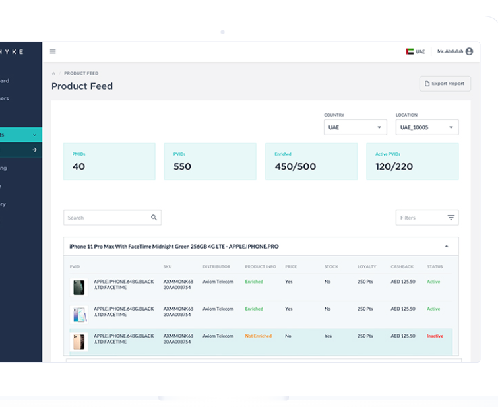Open the green iPhone product thumbnail

pos(78,287)
